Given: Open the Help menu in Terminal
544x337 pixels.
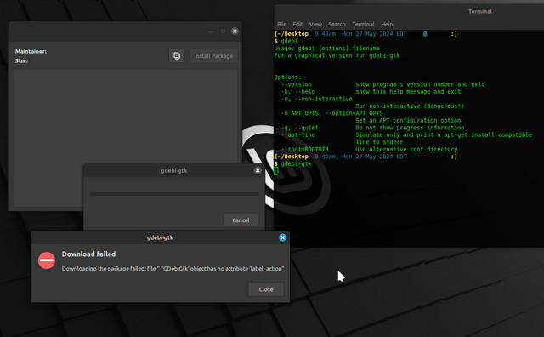Looking at the screenshot, I should click(387, 24).
